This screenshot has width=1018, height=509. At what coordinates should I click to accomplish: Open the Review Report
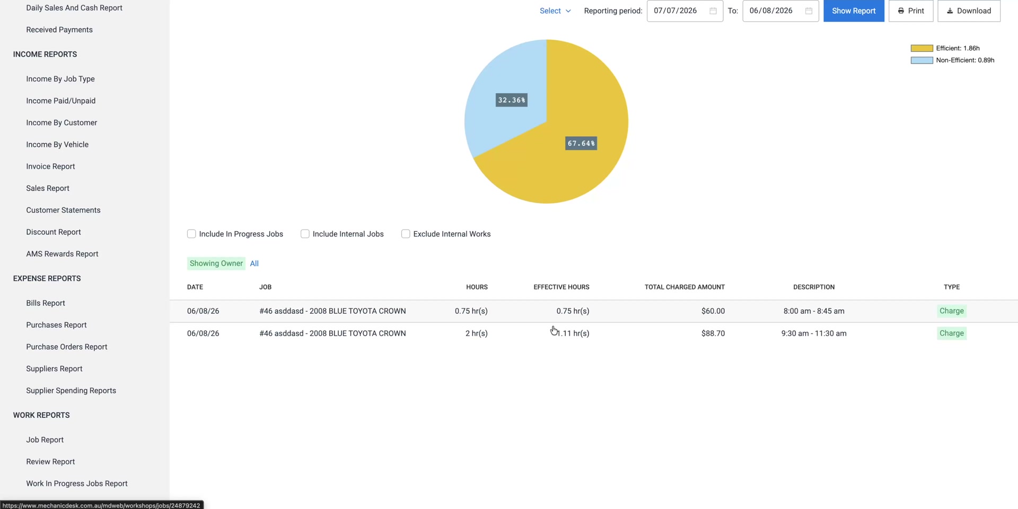50,462
